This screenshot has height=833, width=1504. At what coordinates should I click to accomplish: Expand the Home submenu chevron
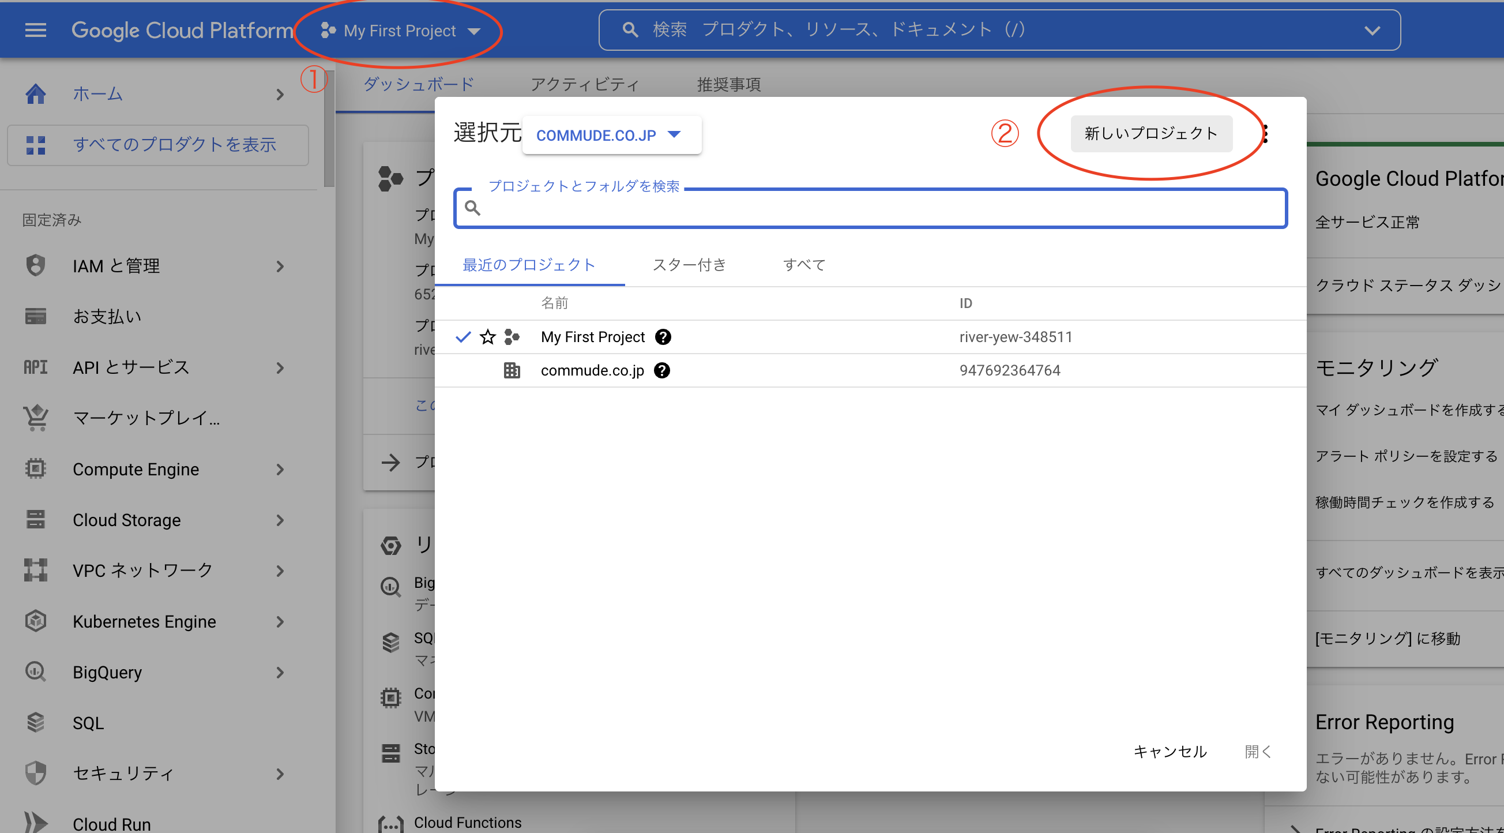point(280,94)
